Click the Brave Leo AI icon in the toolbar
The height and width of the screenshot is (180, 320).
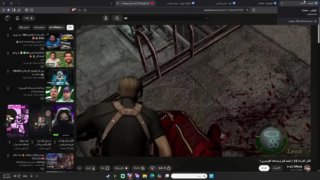[8, 10]
